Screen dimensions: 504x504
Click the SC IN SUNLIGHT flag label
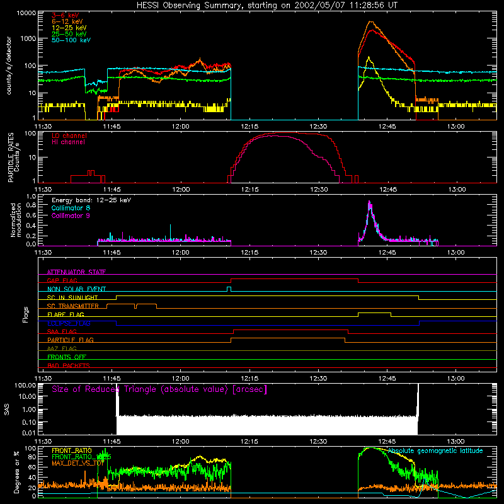click(72, 297)
